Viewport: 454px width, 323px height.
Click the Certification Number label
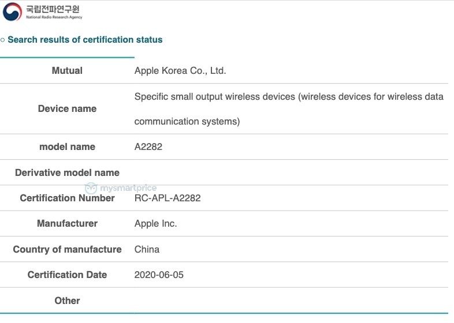pos(67,198)
